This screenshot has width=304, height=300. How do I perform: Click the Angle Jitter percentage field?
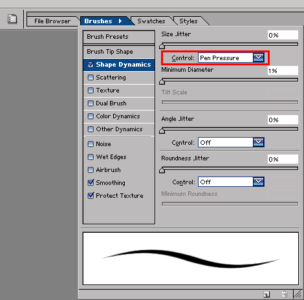tap(283, 120)
